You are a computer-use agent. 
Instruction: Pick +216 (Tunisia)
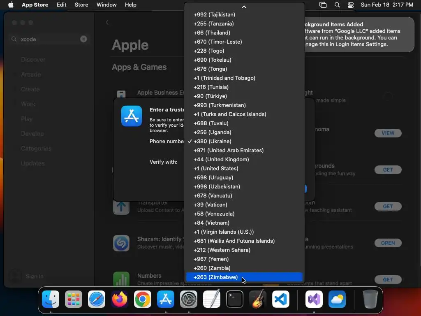[x=244, y=87]
